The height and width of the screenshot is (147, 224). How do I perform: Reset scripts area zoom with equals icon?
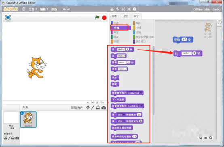point(205,138)
